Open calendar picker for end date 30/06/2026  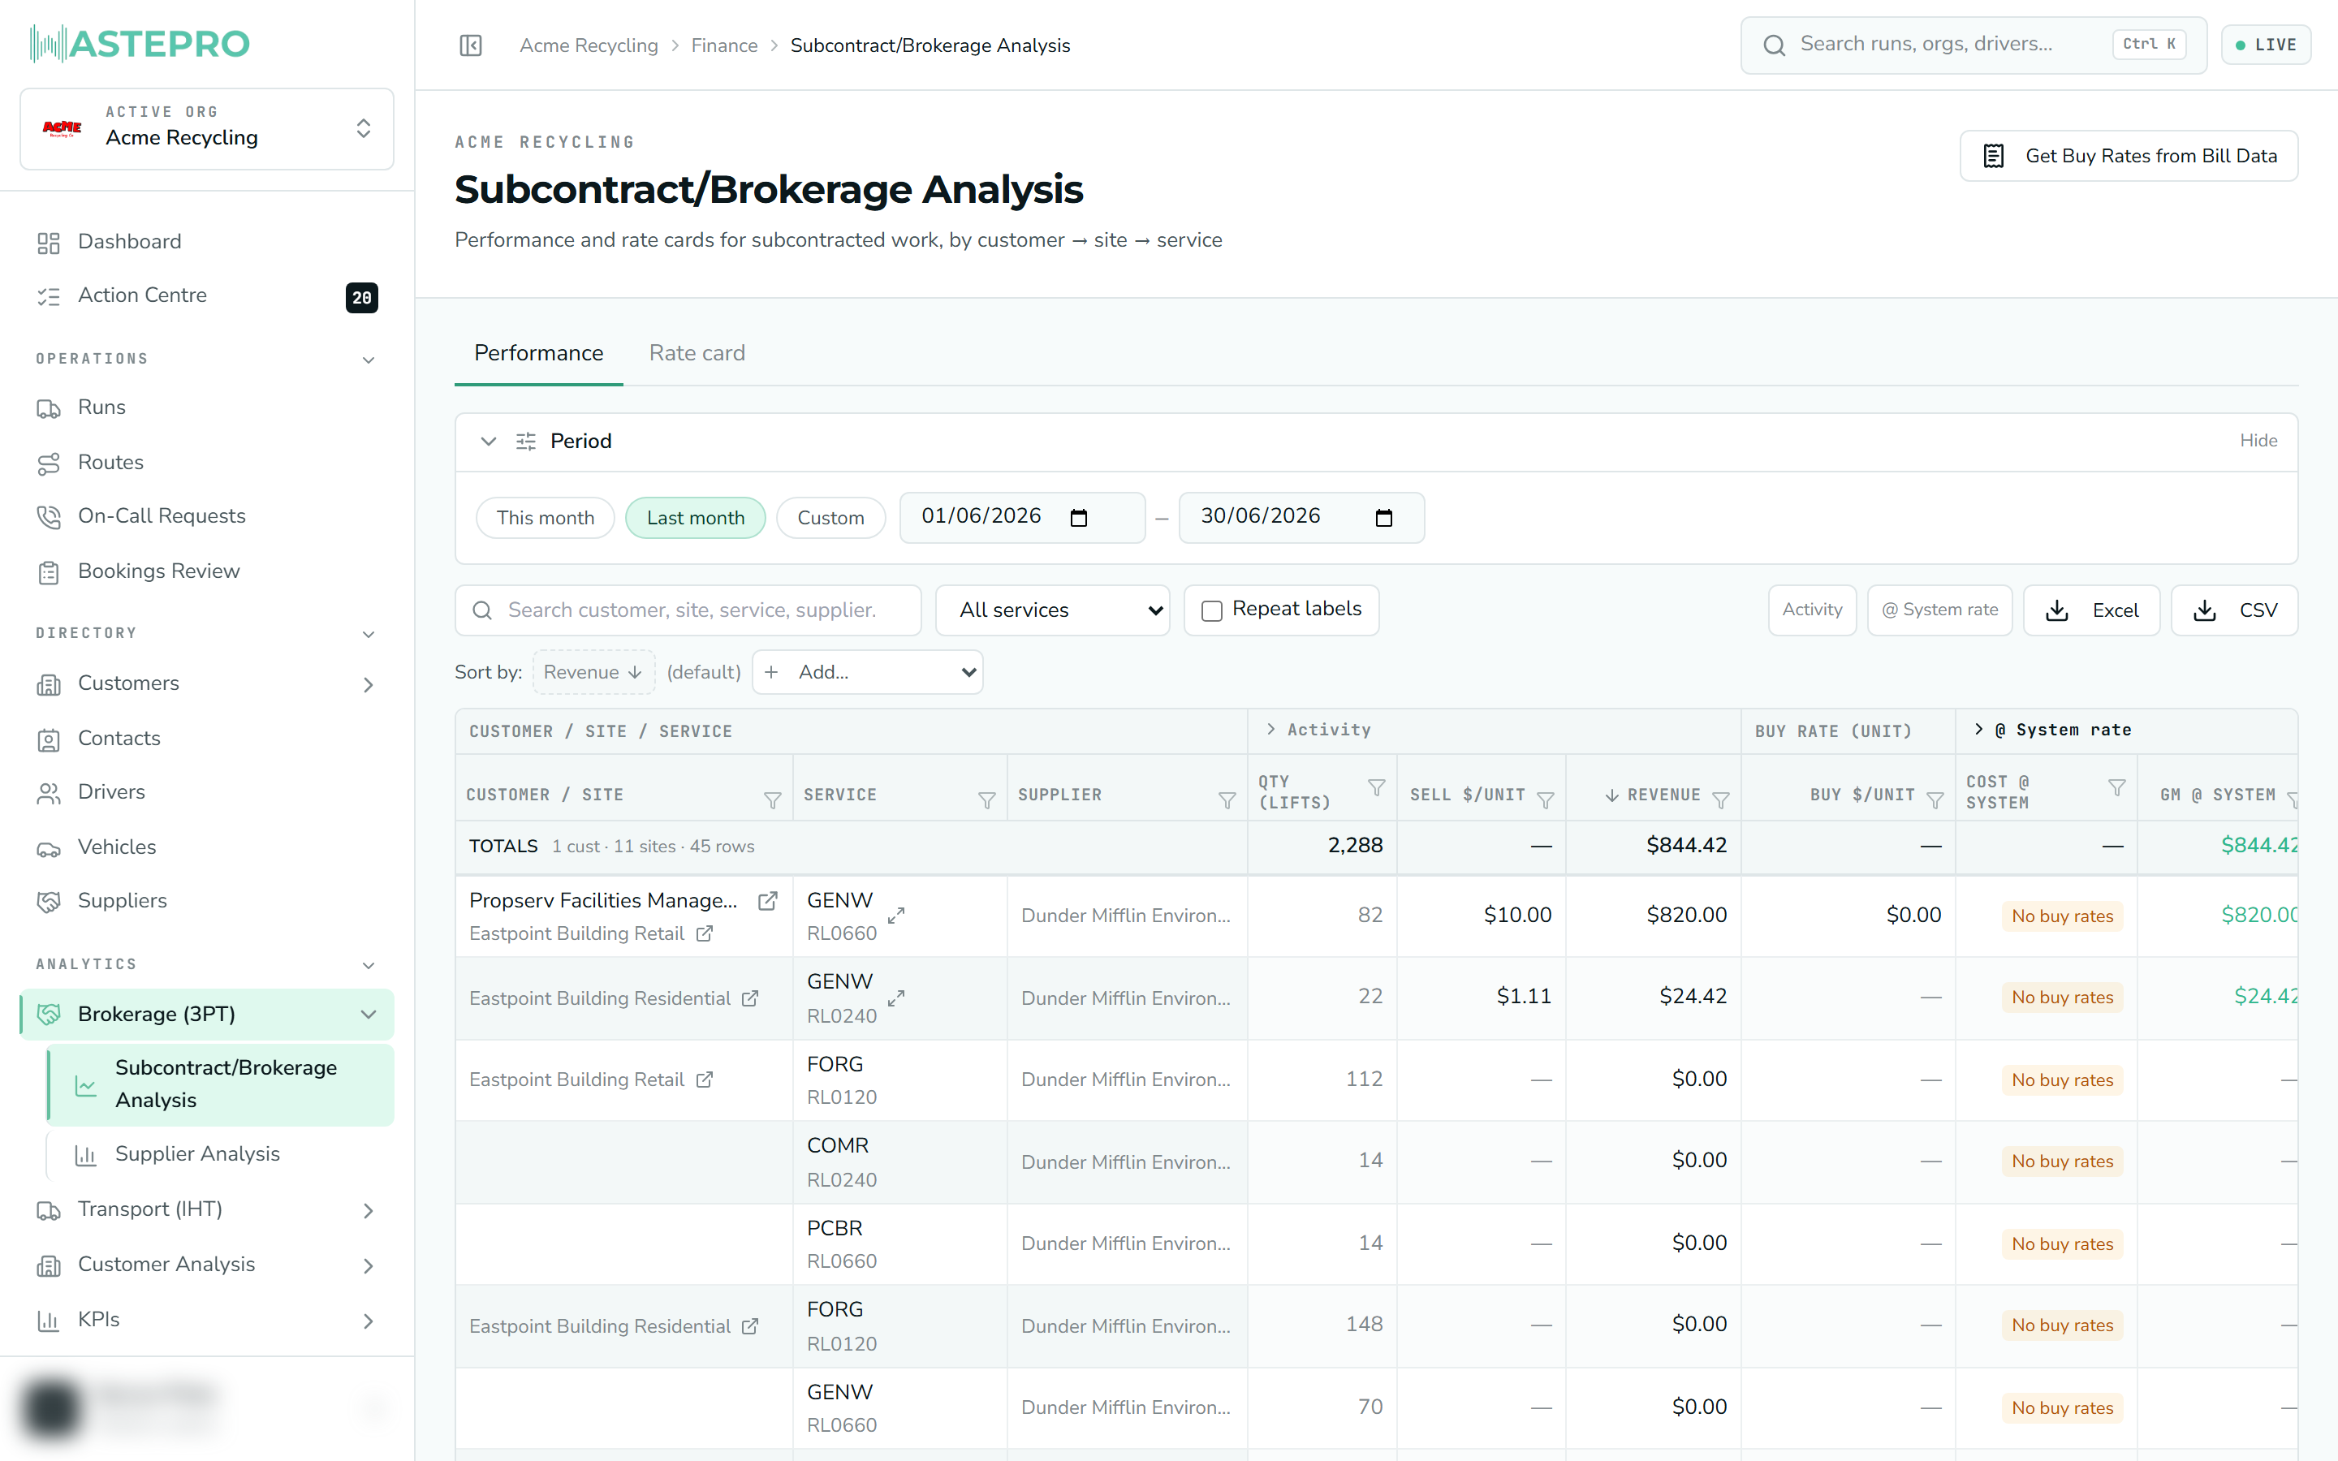point(1383,518)
